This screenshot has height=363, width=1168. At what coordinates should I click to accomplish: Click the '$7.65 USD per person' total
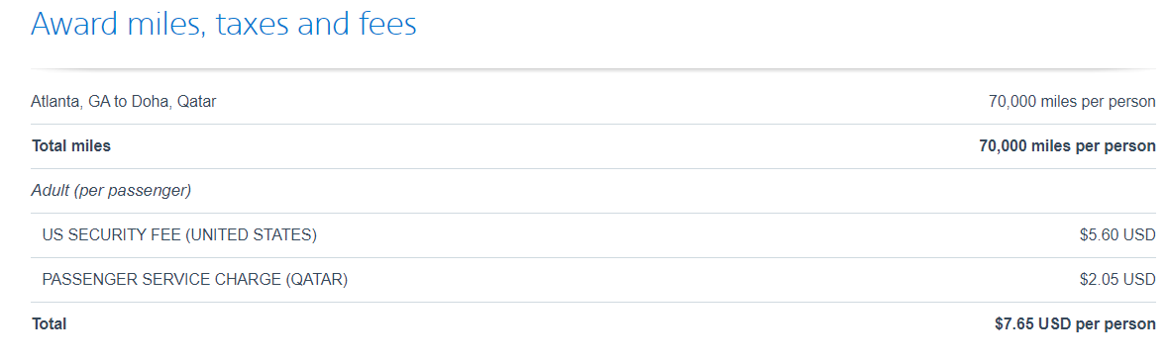click(1075, 324)
